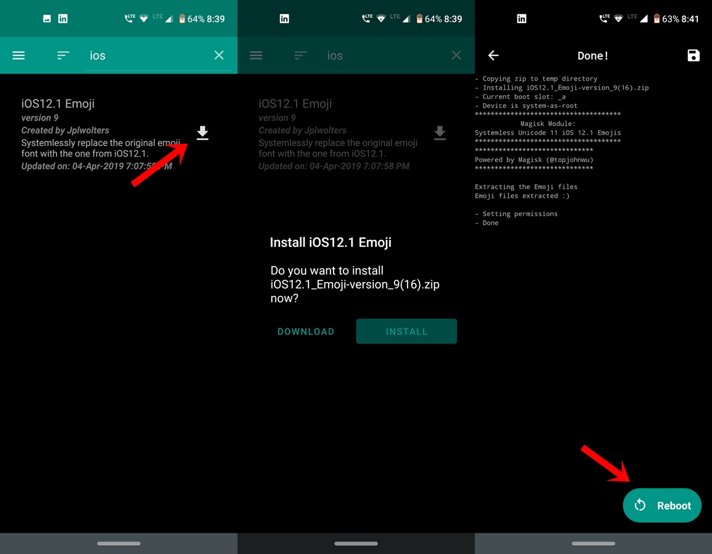This screenshot has height=554, width=712.
Task: Tap sort icon in left screenshot
Action: coord(63,55)
